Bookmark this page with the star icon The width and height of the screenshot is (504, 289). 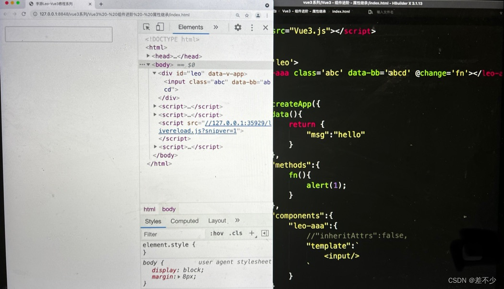point(247,15)
